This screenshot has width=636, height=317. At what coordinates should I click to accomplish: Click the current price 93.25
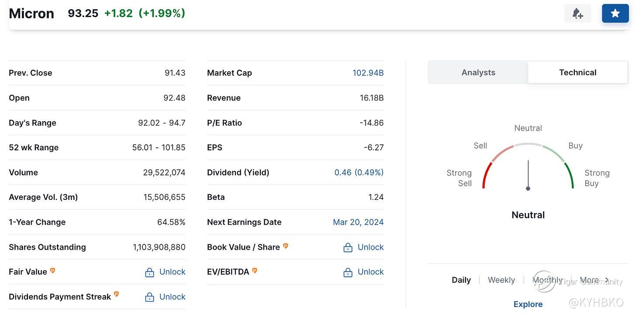(x=83, y=14)
